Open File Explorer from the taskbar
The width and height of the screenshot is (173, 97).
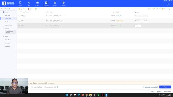(91, 95)
